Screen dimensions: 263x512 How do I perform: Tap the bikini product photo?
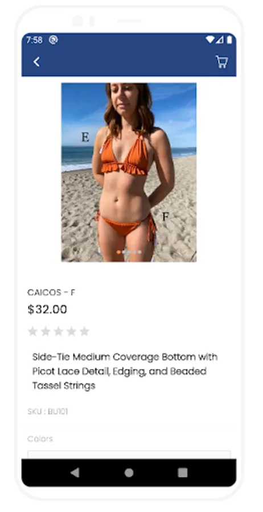[129, 172]
